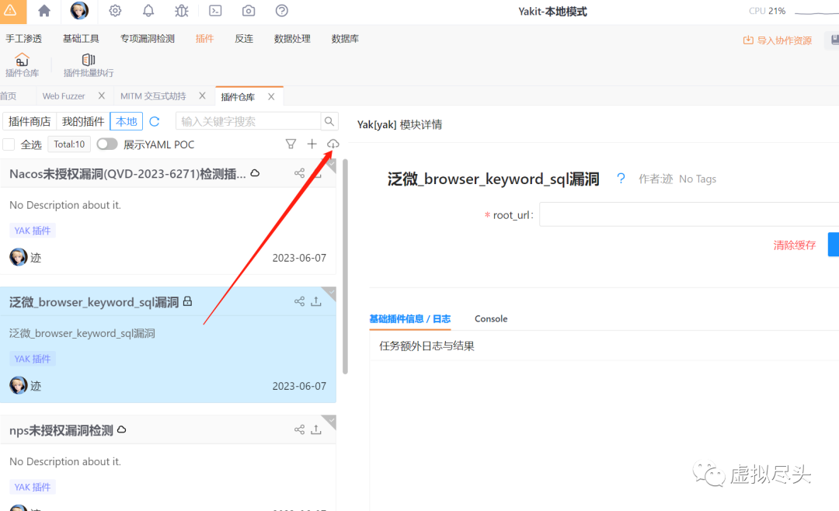
Task: Click 作者:迹 author label
Action: click(656, 179)
